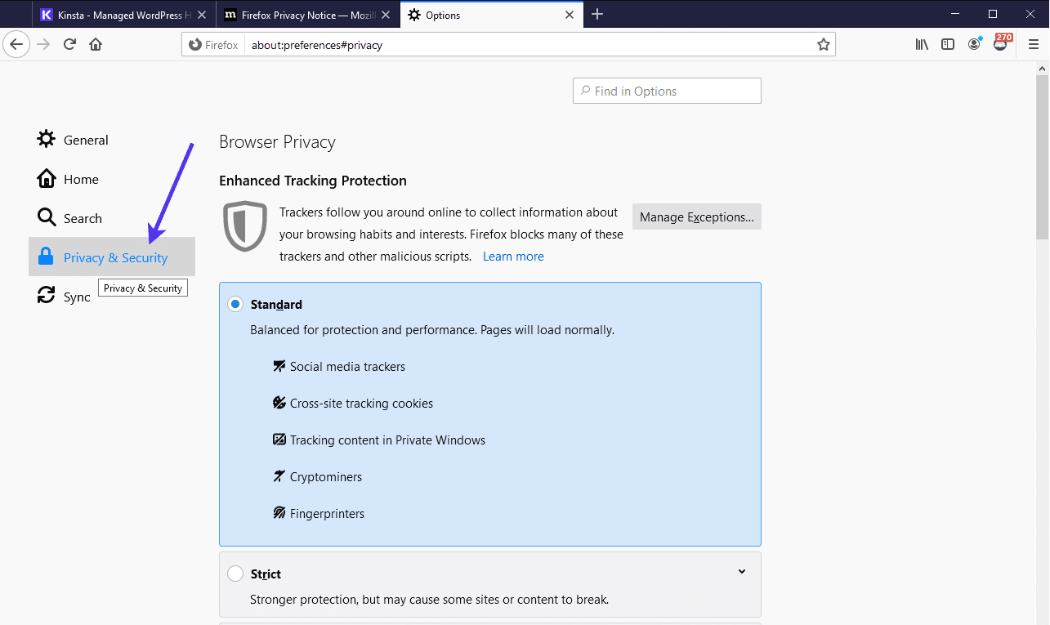Select the Home section in the sidebar
The image size is (1050, 625).
click(x=80, y=178)
